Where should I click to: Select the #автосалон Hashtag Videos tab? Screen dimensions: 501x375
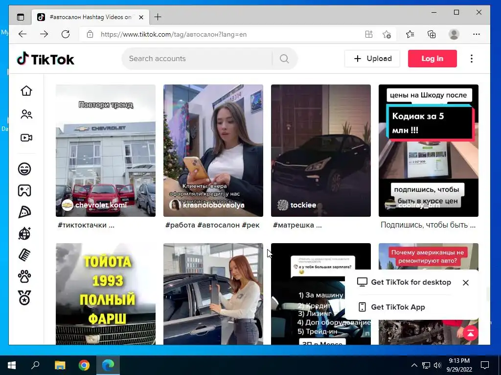[90, 17]
